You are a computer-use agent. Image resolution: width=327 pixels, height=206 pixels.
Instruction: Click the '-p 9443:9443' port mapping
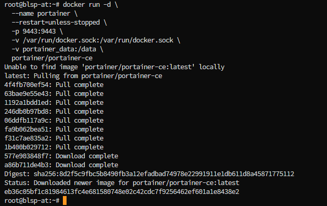click(x=34, y=31)
